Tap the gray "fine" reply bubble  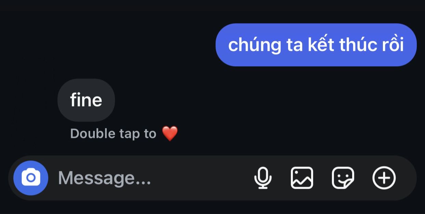click(x=86, y=100)
